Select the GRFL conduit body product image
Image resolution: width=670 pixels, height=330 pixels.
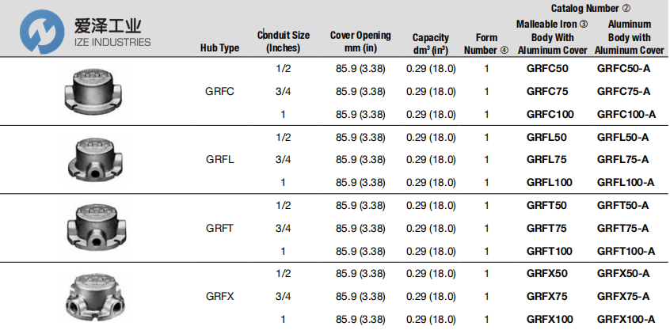(x=94, y=159)
